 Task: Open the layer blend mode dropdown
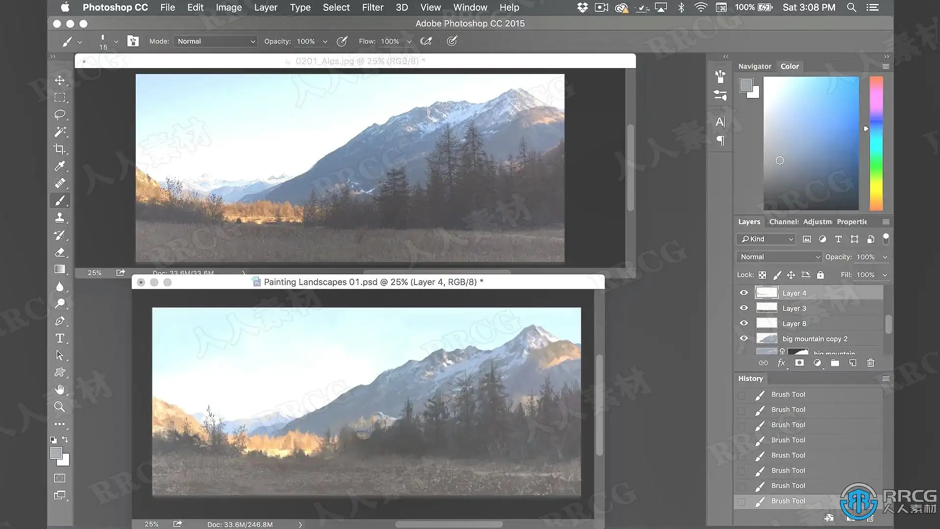779,257
